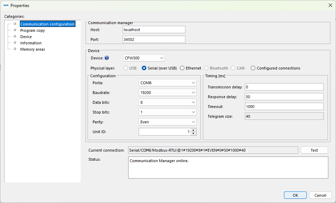Run a connection test with the Test button

(314, 150)
